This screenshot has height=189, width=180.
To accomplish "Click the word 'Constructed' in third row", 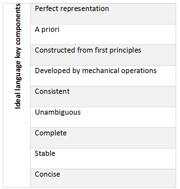I will [x=55, y=50].
